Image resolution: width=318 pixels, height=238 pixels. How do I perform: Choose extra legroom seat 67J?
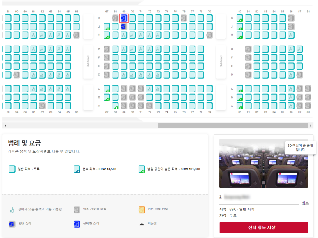pyautogui.click(x=107, y=27)
